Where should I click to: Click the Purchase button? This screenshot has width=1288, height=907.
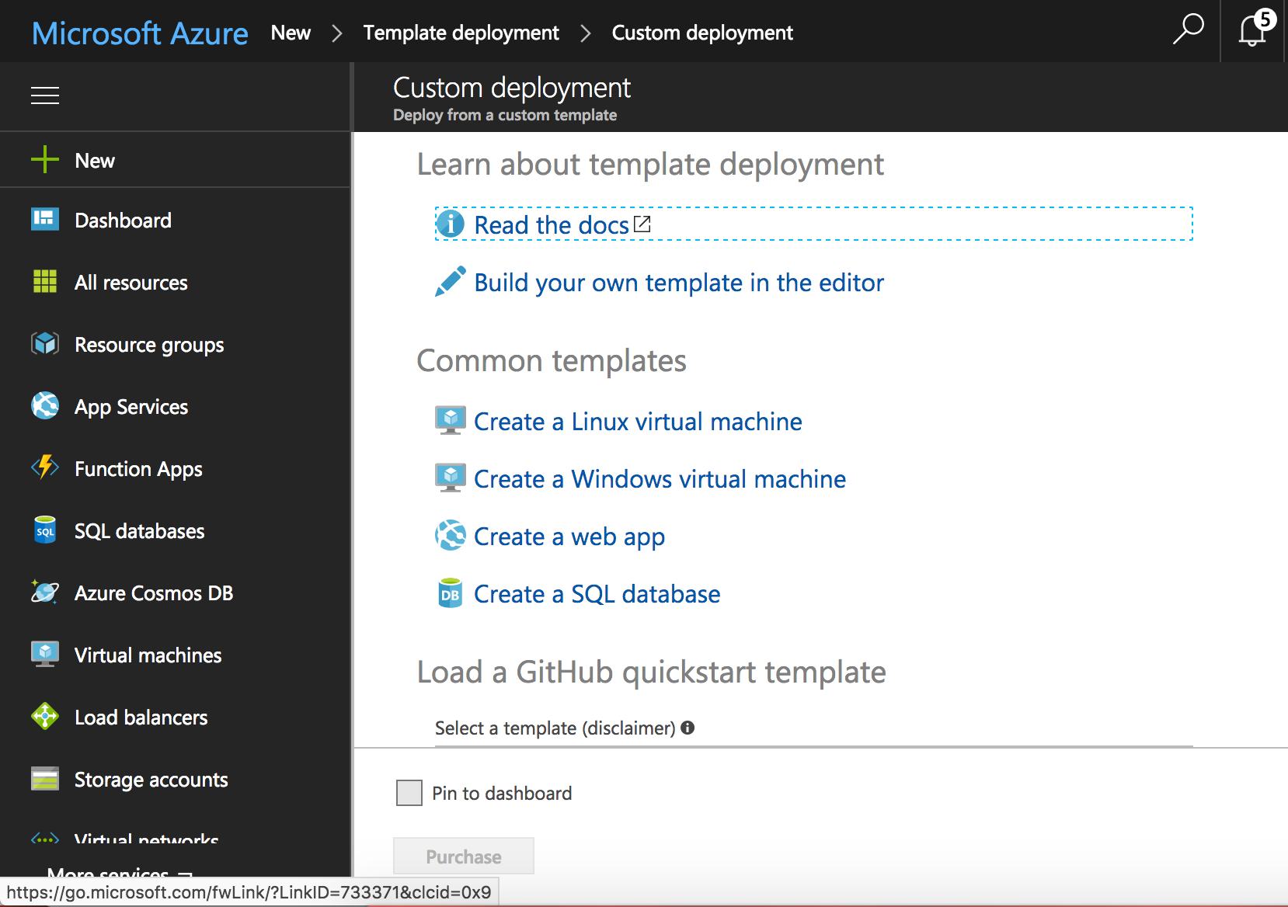point(463,856)
